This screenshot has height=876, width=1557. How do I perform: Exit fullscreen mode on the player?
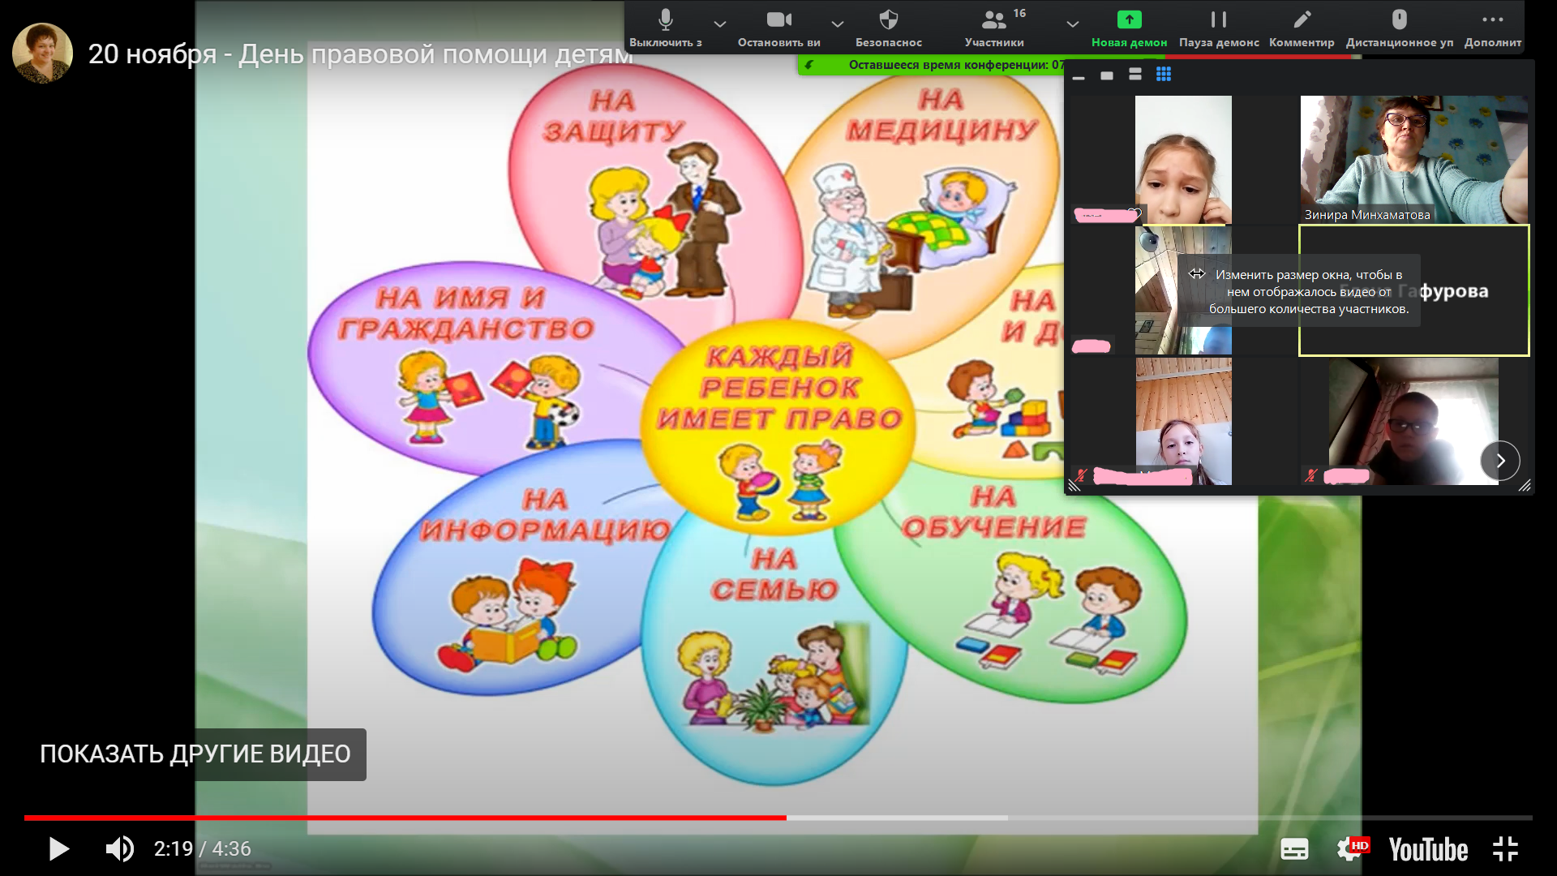(x=1505, y=849)
